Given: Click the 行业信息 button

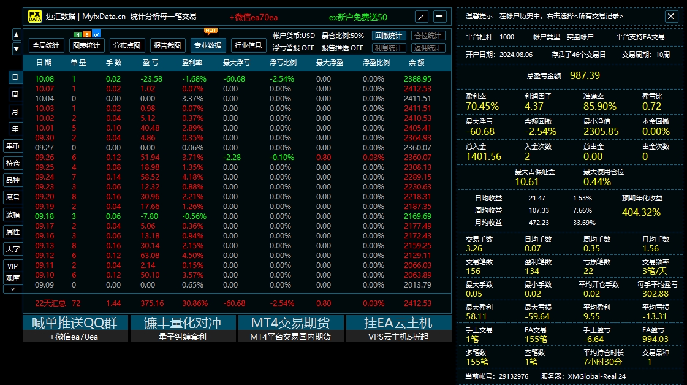Looking at the screenshot, I should (x=248, y=45).
